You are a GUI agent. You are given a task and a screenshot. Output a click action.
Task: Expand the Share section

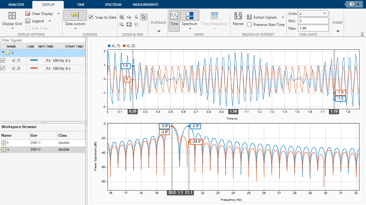[x=338, y=31]
